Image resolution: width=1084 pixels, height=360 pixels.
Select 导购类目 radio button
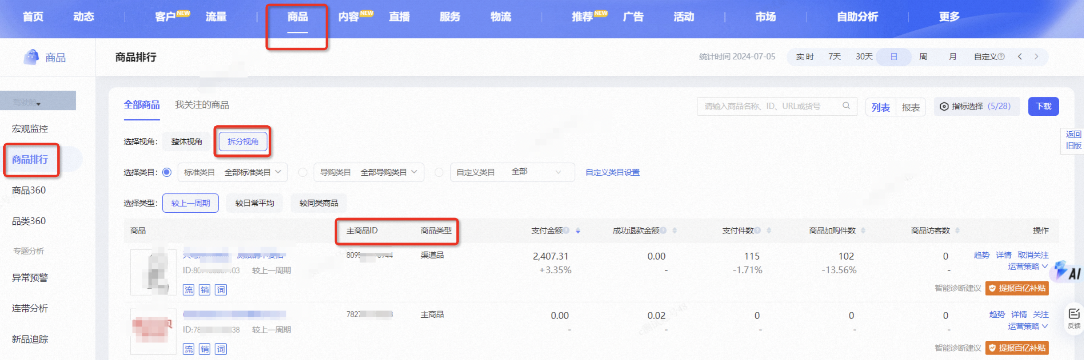pyautogui.click(x=302, y=172)
